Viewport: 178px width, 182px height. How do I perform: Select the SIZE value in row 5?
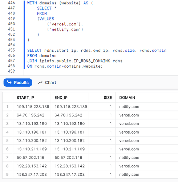[111, 141]
